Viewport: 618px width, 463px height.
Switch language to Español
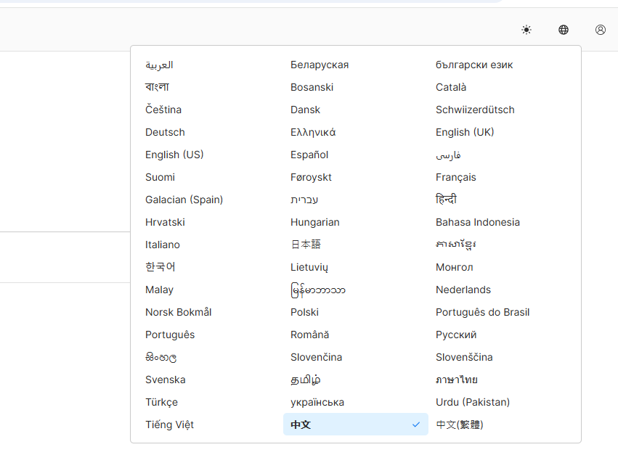309,155
